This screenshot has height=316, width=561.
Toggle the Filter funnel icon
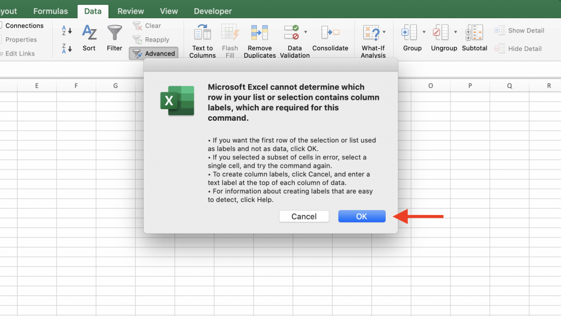pos(115,32)
